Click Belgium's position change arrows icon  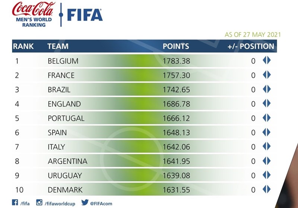pos(266,60)
